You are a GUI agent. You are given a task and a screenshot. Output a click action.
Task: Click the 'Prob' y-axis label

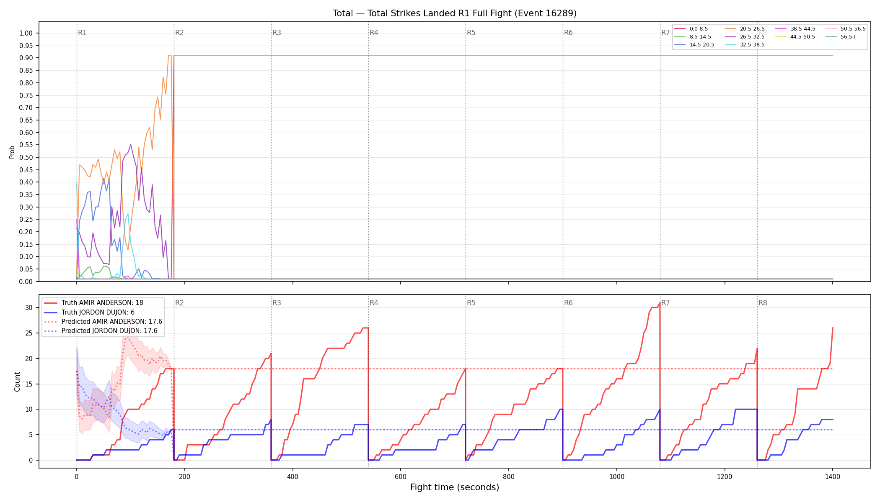point(12,152)
